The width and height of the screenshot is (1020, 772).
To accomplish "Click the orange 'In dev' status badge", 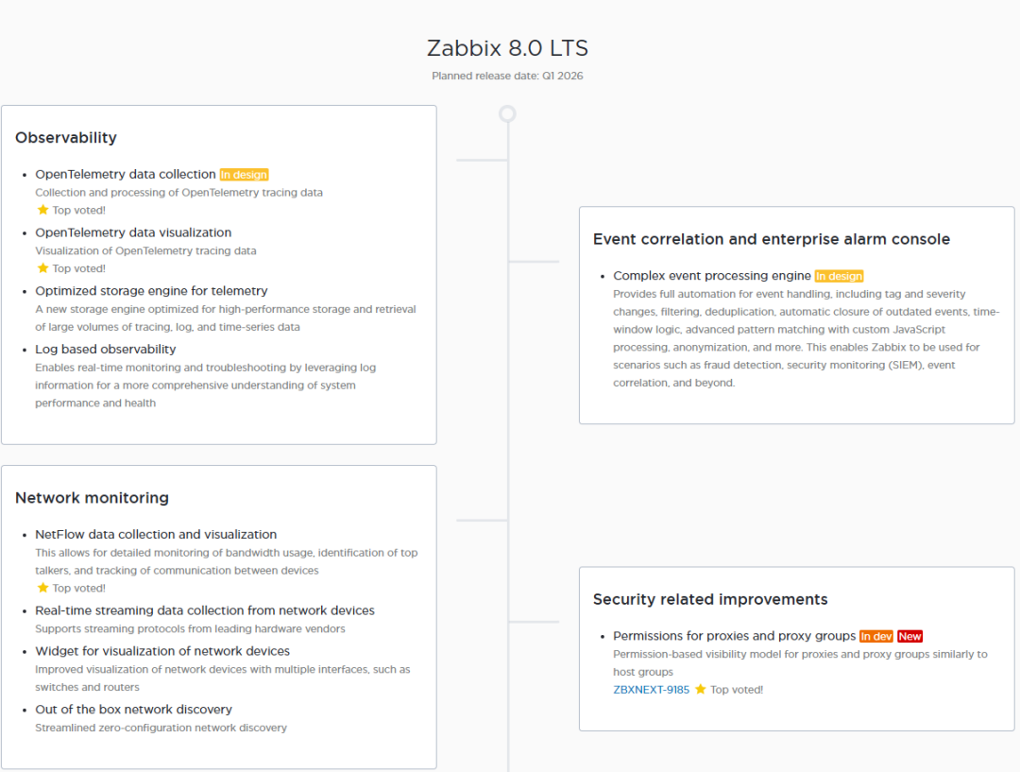I will click(875, 637).
